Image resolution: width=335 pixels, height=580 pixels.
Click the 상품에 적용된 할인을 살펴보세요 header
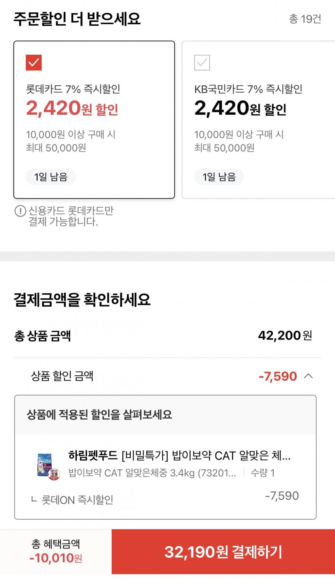point(99,415)
